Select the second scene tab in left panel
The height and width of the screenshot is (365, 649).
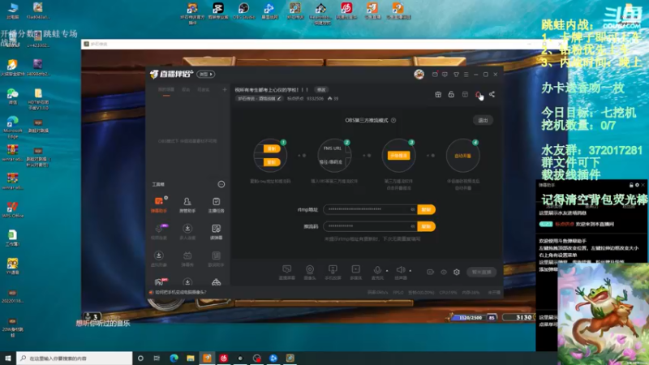186,90
